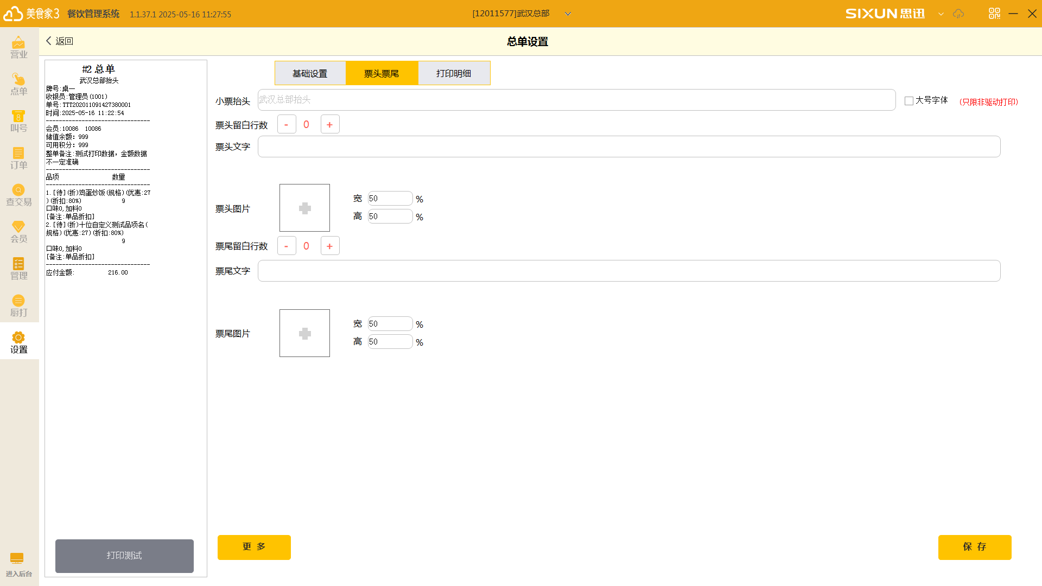Decrease 票尾留白行数 with minus button
Image resolution: width=1042 pixels, height=586 pixels.
[287, 246]
